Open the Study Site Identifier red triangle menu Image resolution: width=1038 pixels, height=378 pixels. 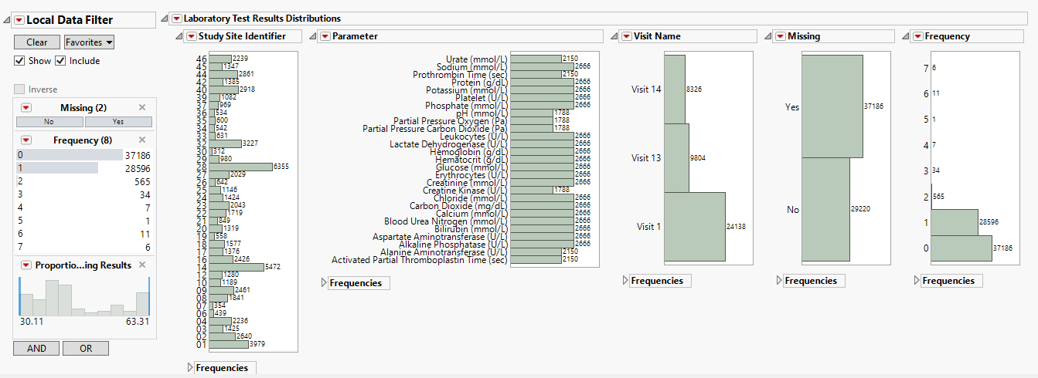(x=191, y=36)
